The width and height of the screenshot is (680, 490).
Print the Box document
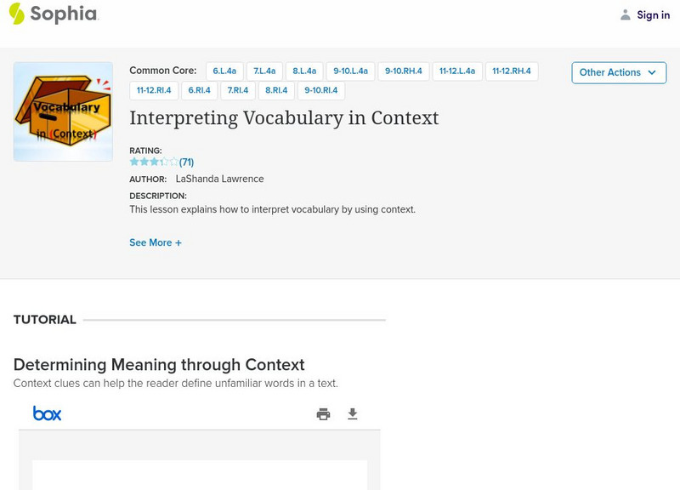323,414
